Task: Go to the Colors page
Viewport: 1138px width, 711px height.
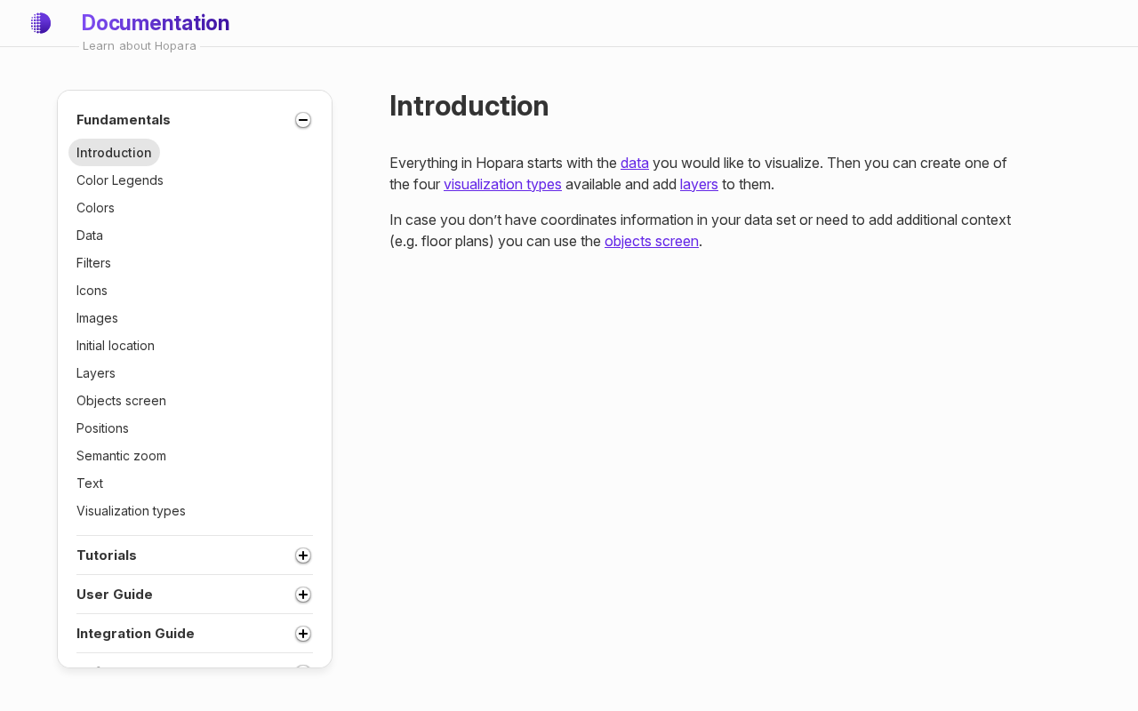Action: [95, 208]
